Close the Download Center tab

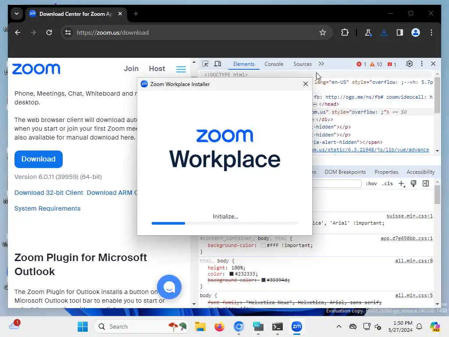120,14
